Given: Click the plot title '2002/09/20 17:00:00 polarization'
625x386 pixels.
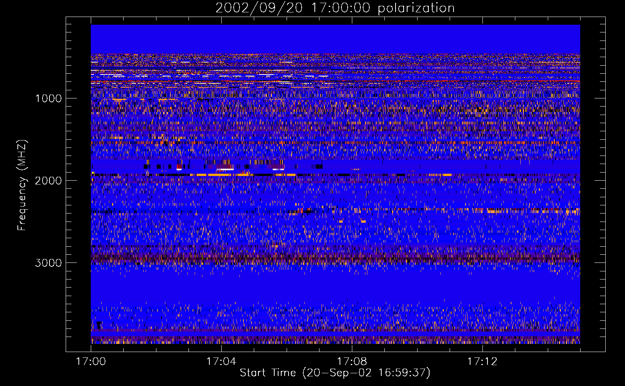Looking at the screenshot, I should tap(335, 8).
